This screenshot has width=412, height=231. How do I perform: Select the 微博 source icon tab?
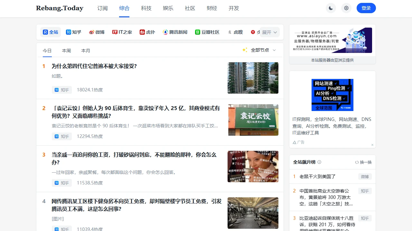[x=97, y=32]
